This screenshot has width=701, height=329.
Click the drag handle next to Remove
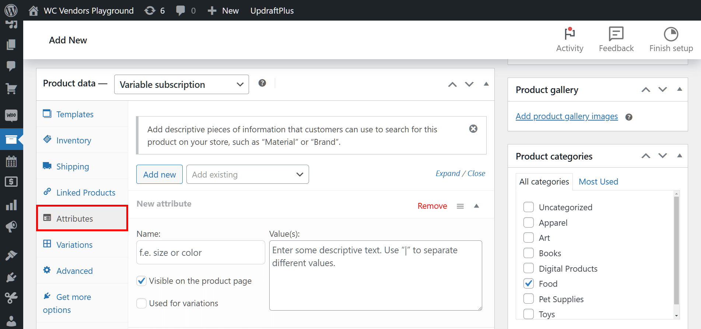click(x=460, y=206)
